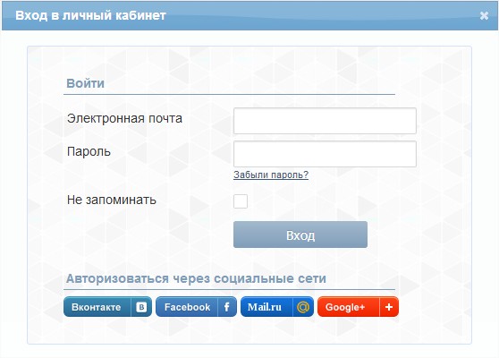Click the Электронная почта field label
The image size is (499, 358).
tap(125, 118)
